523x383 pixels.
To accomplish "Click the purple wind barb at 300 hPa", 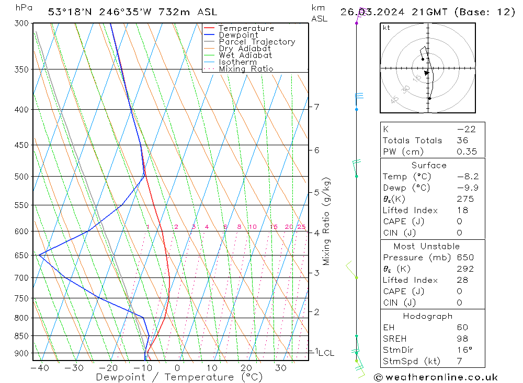I will (x=361, y=15).
